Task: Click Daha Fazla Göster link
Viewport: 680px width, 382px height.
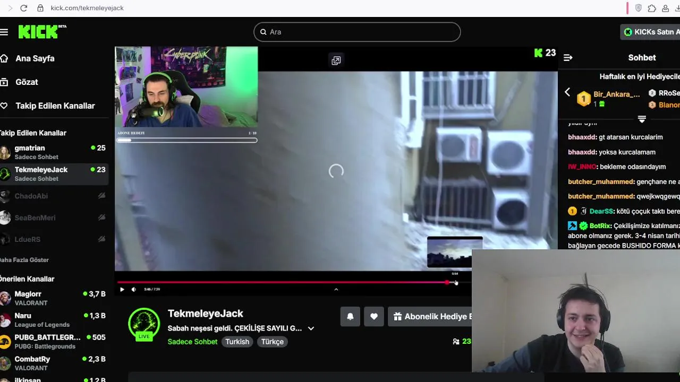Action: 24,260
